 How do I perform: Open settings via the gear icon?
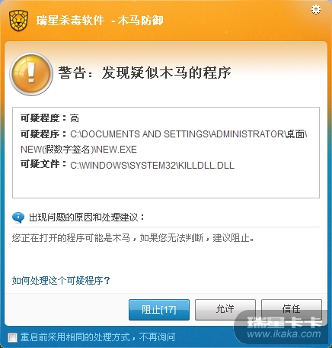[x=316, y=9]
